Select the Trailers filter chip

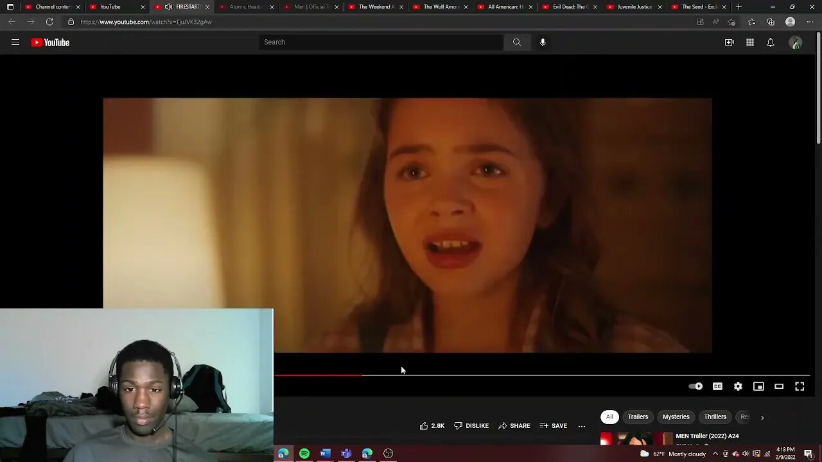pos(638,417)
